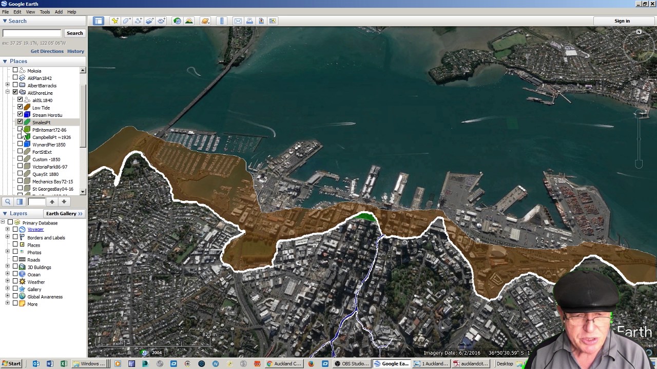This screenshot has width=657, height=369.
Task: Click the search input field
Action: (32, 33)
